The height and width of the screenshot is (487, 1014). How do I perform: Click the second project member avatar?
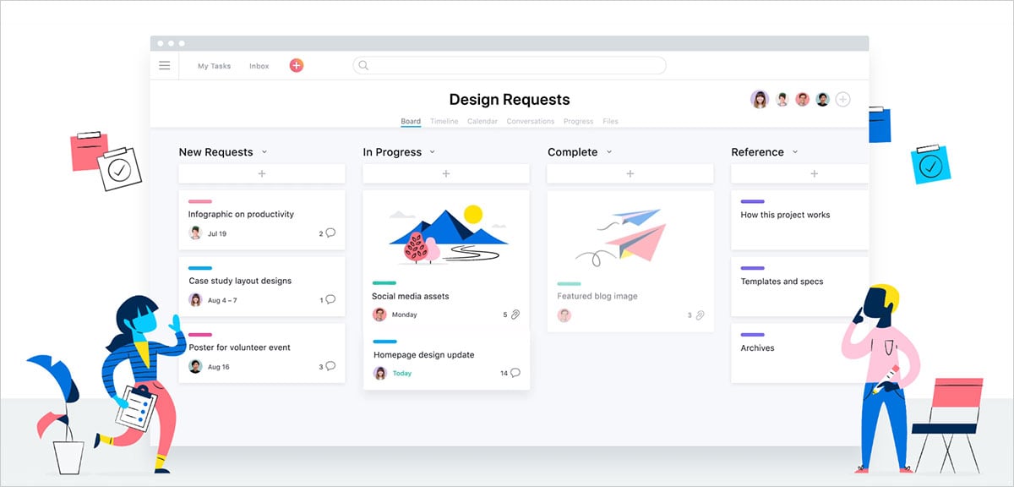point(782,99)
